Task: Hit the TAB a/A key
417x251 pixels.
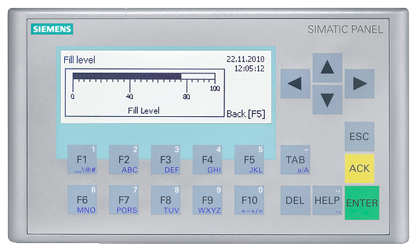Action: pos(295,160)
